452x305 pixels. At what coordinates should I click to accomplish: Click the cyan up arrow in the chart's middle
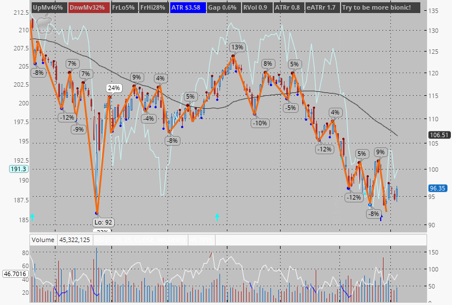(217, 217)
